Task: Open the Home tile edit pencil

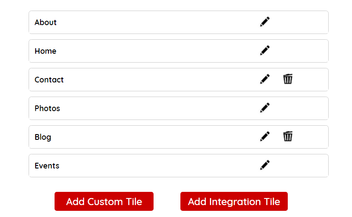Action: (265, 50)
